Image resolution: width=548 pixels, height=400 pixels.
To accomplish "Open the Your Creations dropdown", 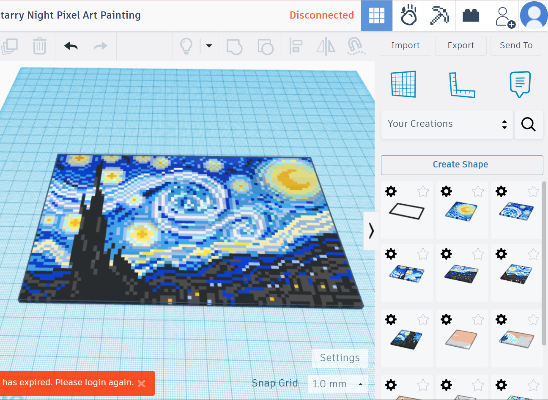I will [x=447, y=124].
